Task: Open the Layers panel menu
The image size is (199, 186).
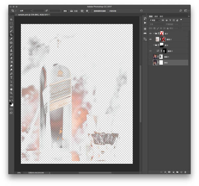Action: pos(189,16)
